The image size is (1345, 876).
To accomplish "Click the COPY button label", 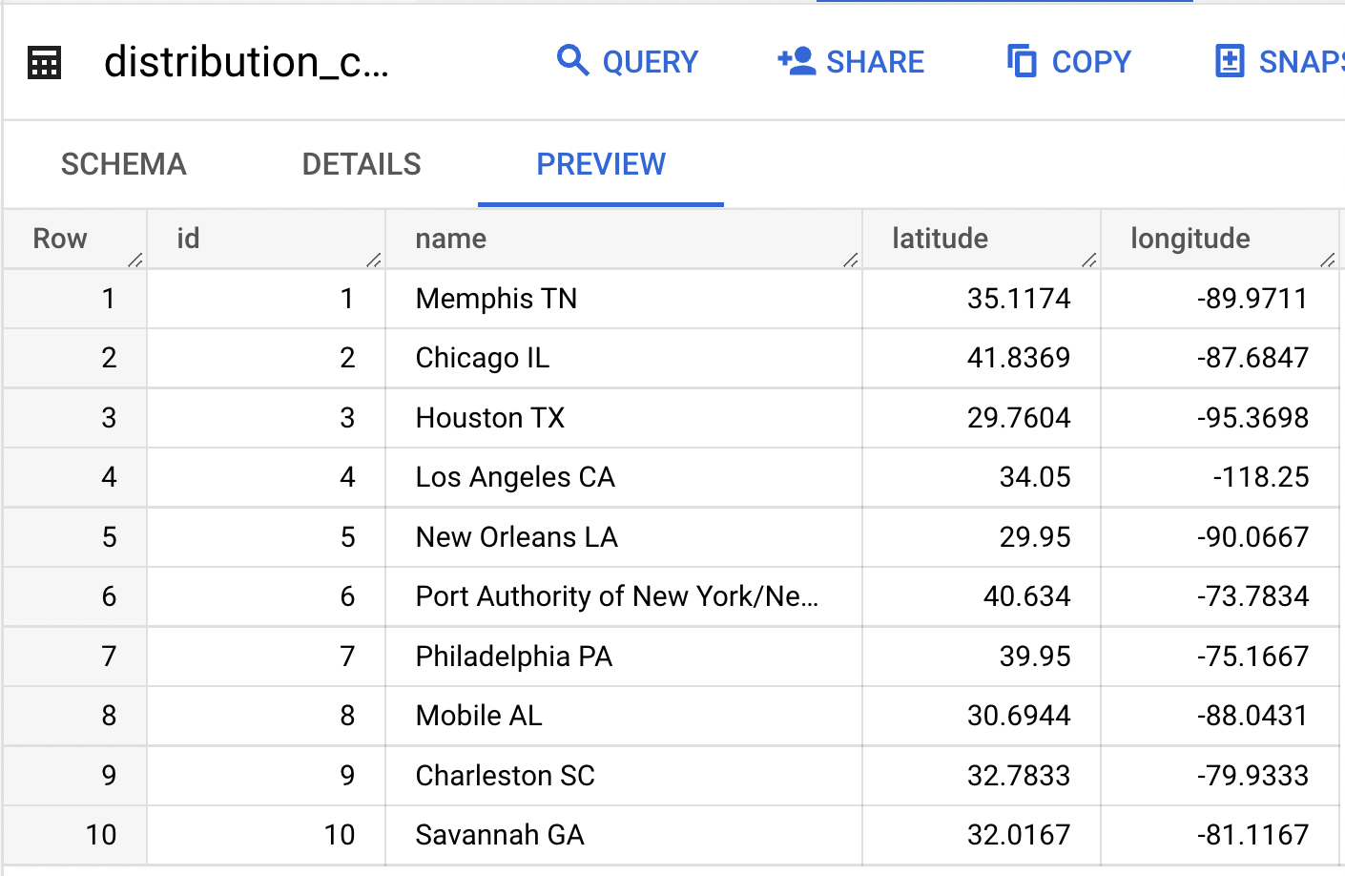I will pyautogui.click(x=1091, y=62).
